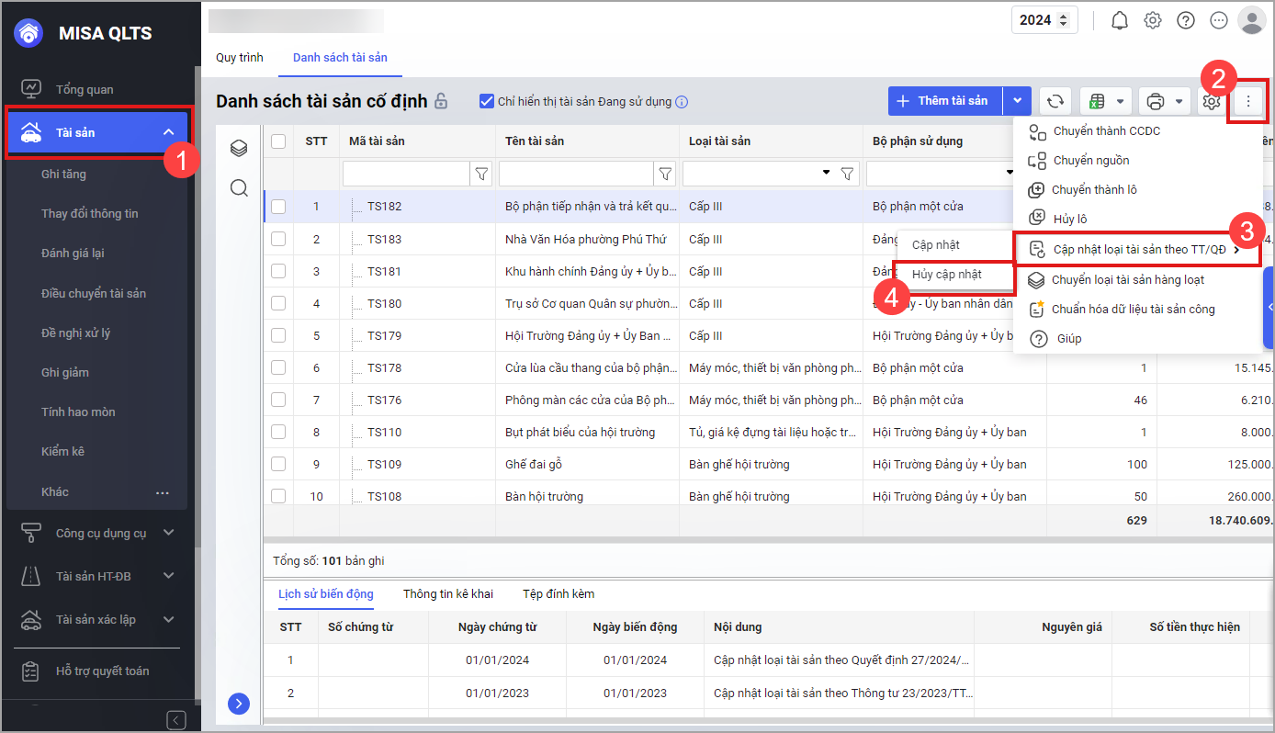Toggle 'Chỉ hiển thị tài sản Đang sử dụng' checkbox

click(x=487, y=101)
